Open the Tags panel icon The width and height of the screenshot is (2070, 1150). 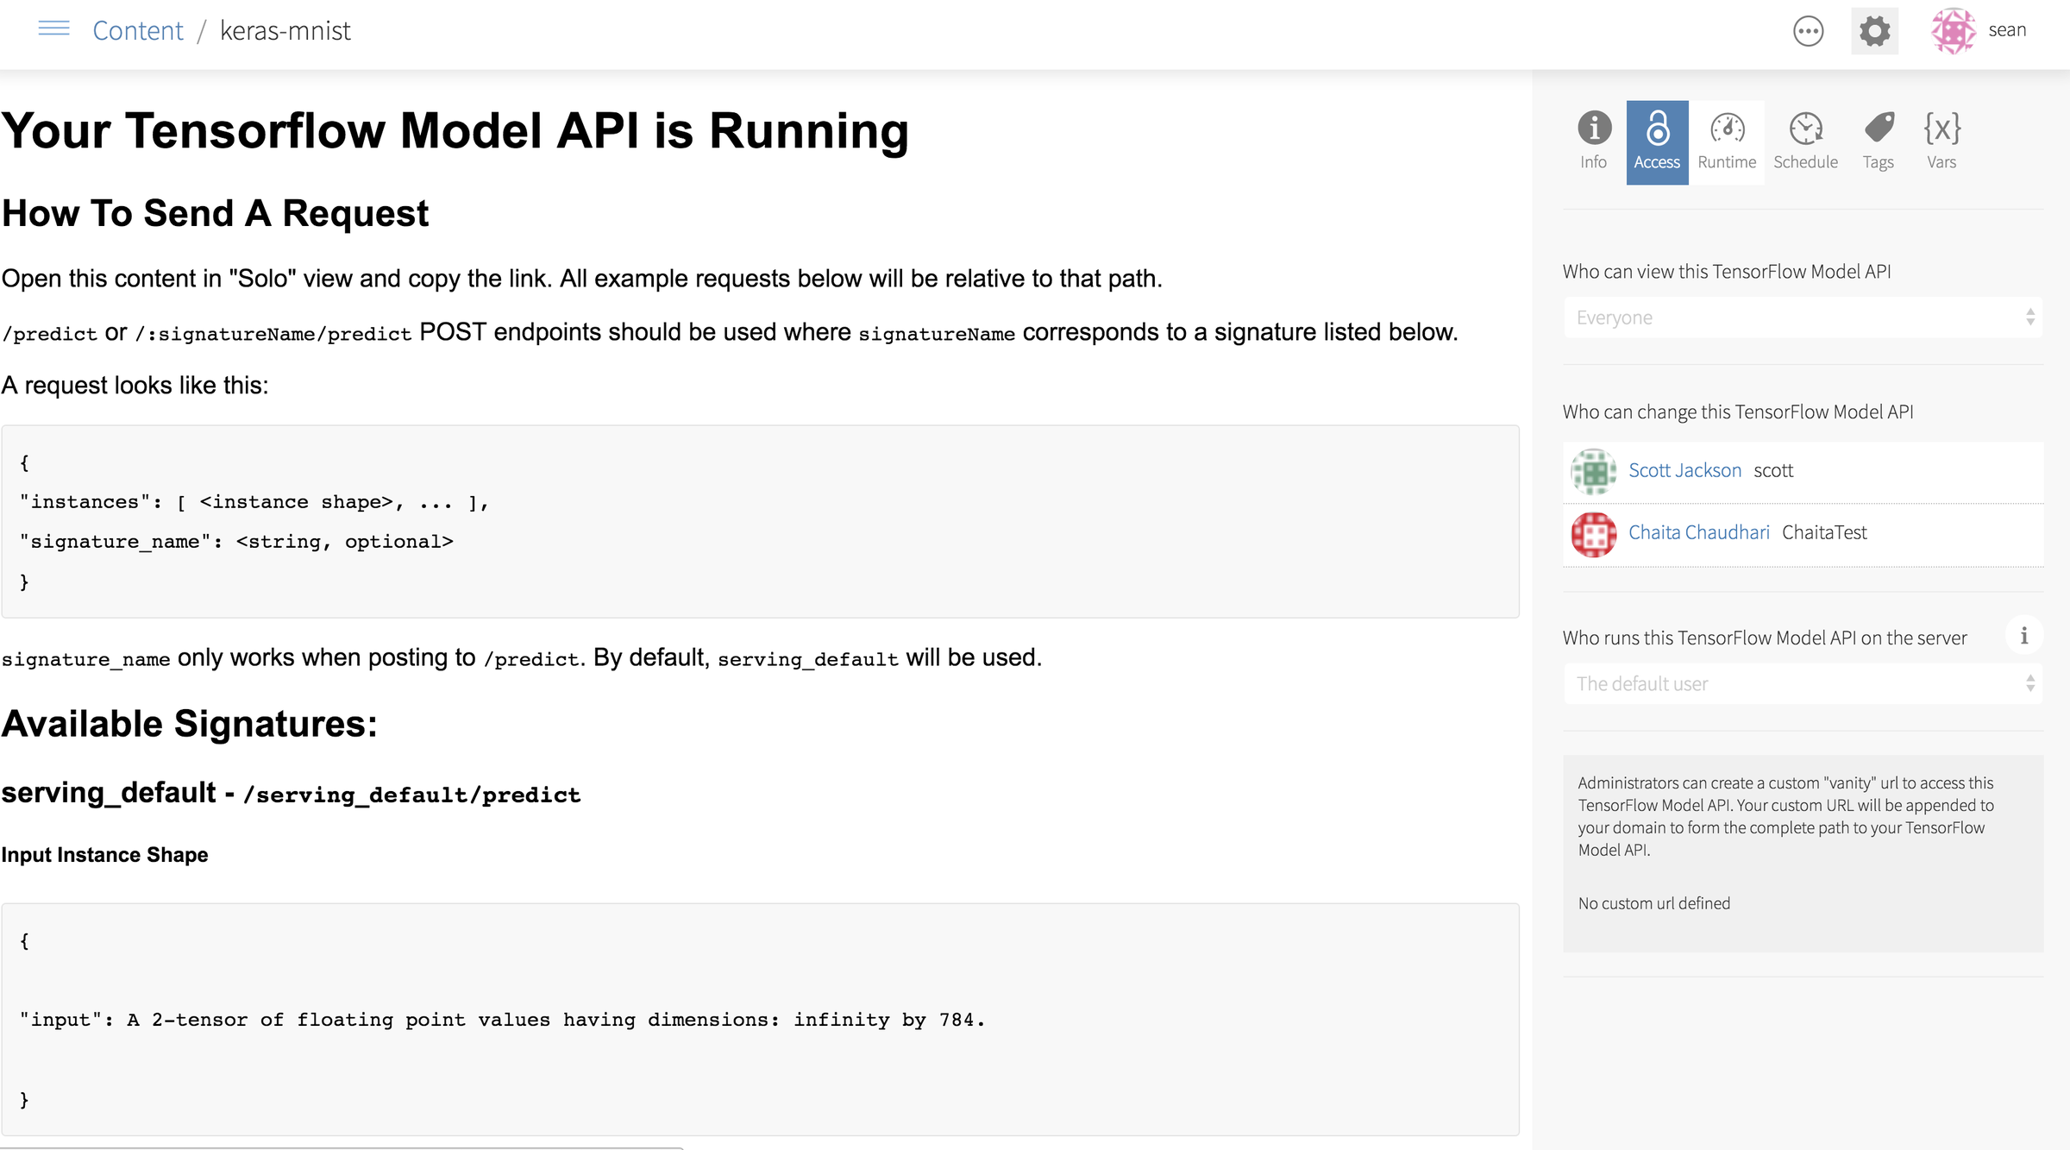point(1878,131)
